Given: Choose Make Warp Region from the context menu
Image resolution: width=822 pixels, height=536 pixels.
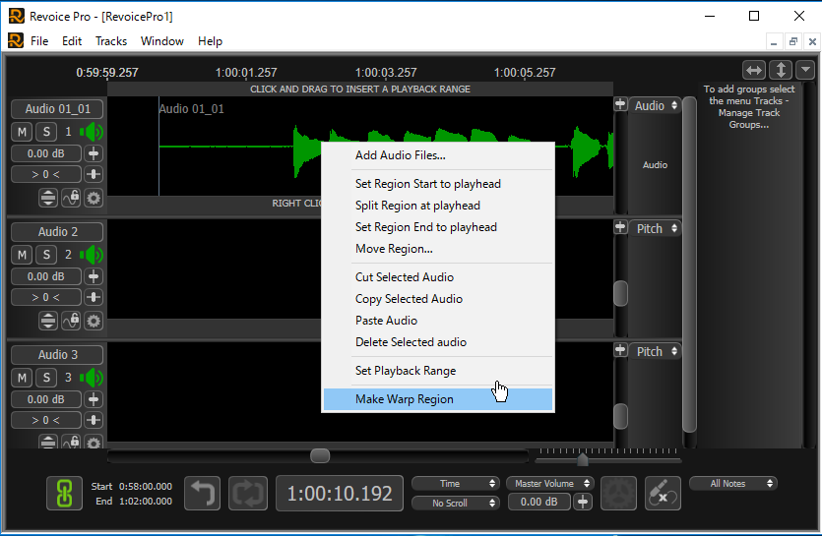Looking at the screenshot, I should pos(438,399).
